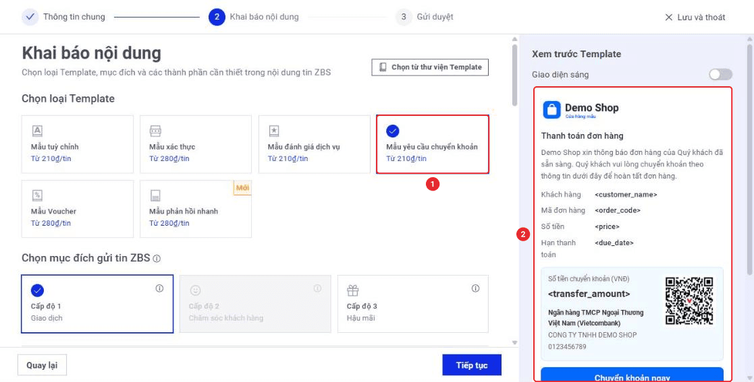This screenshot has height=382, width=754.
Task: Click the QR code in preview
Action: tap(689, 301)
